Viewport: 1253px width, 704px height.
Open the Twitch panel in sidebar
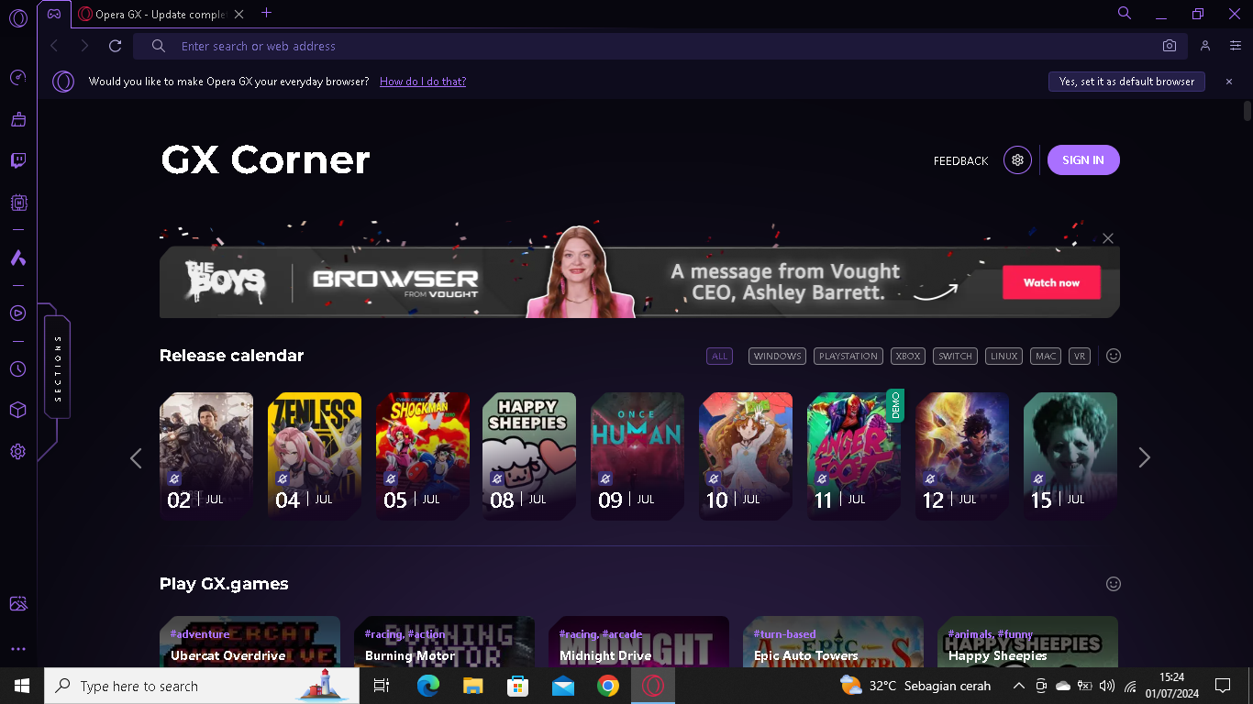point(17,161)
